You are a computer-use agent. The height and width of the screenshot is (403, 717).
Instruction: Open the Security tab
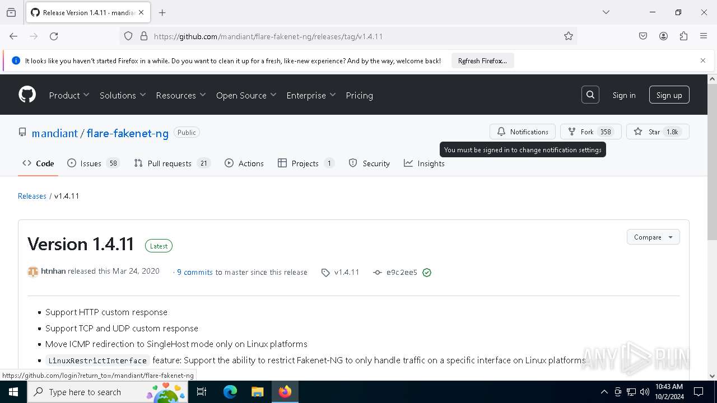(x=369, y=163)
